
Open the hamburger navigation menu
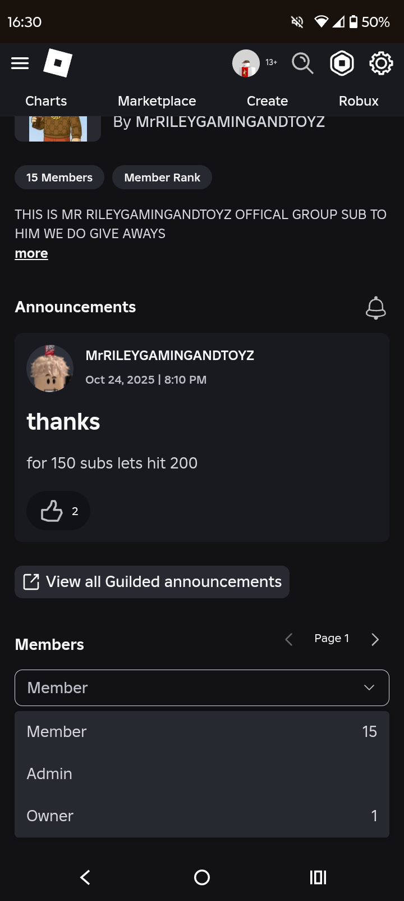[x=20, y=63]
